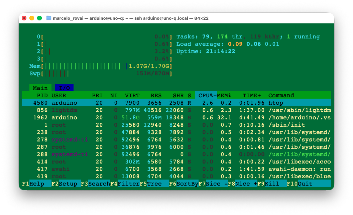Viewport: 353px width, 215px height.
Task: Click the 32.1 MEM% value
Action: [224, 117]
